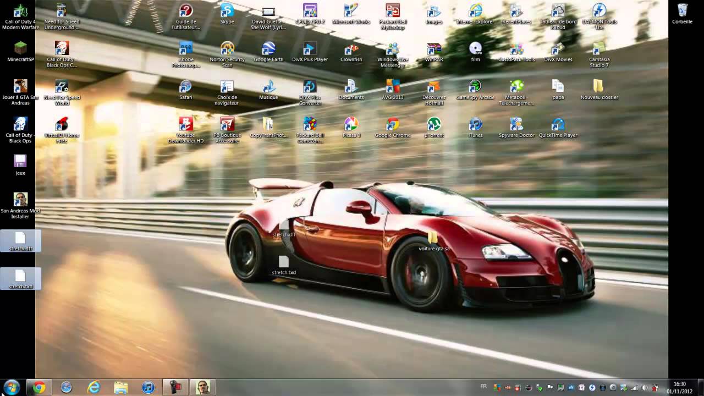Open CPUID CPU-Z shortcut

coord(310,14)
